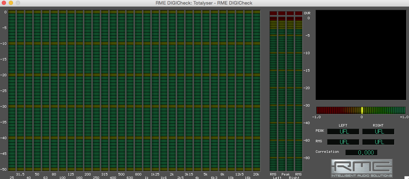Viewport: 409px width, 179px height.
Task: Click the 5k frequency label
Action: tap(206, 174)
